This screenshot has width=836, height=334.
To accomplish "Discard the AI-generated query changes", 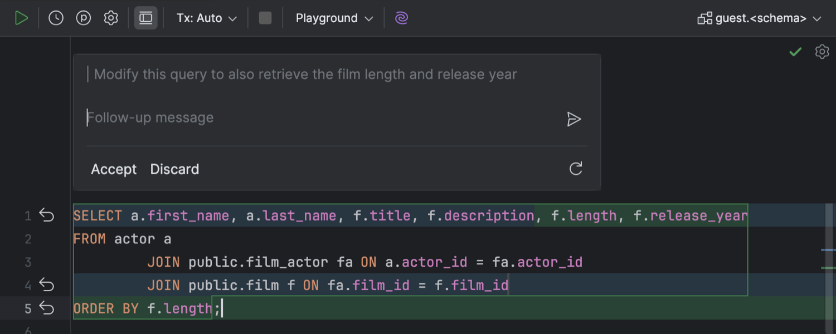I will (x=174, y=169).
